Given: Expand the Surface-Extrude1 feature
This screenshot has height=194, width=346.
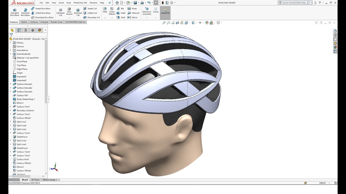Looking at the screenshot, I should coord(11,84).
